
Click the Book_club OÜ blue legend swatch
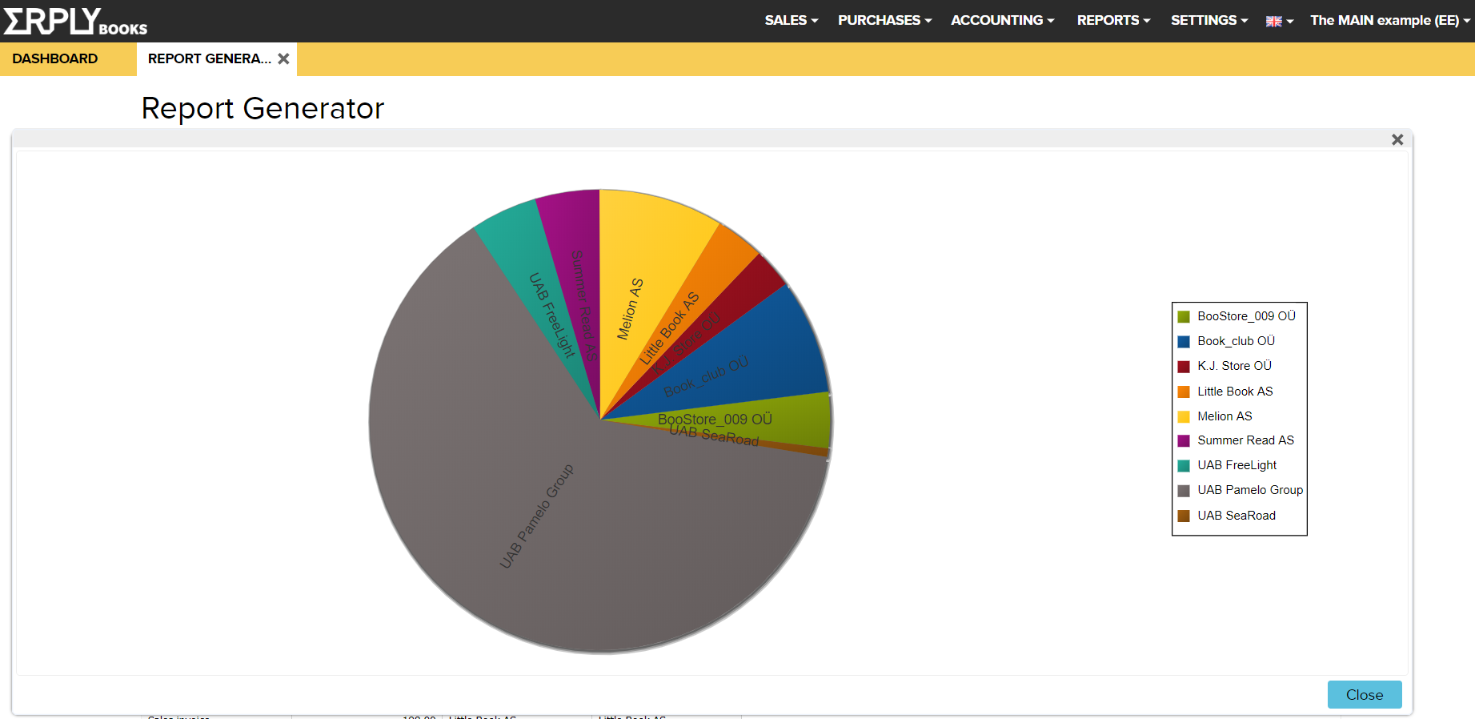pyautogui.click(x=1184, y=342)
